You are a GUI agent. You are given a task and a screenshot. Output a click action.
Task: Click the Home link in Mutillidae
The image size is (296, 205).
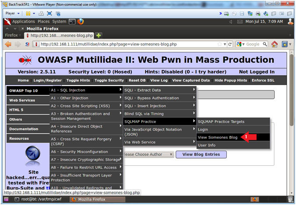coord(23,80)
